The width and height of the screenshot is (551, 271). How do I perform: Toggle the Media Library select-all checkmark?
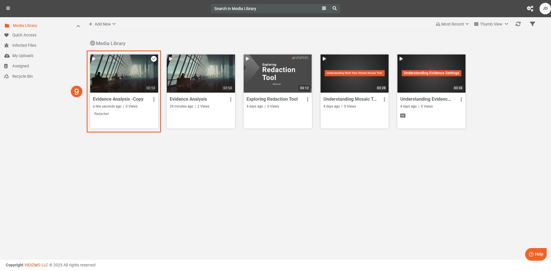92,43
